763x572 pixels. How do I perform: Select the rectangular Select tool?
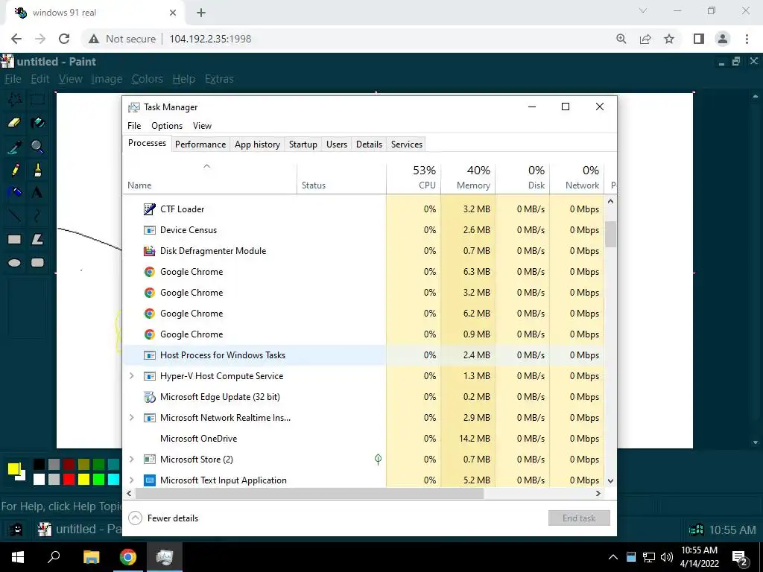pyautogui.click(x=37, y=100)
